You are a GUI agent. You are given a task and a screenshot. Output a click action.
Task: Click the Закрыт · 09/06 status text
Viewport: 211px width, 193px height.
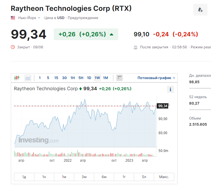tap(30, 47)
